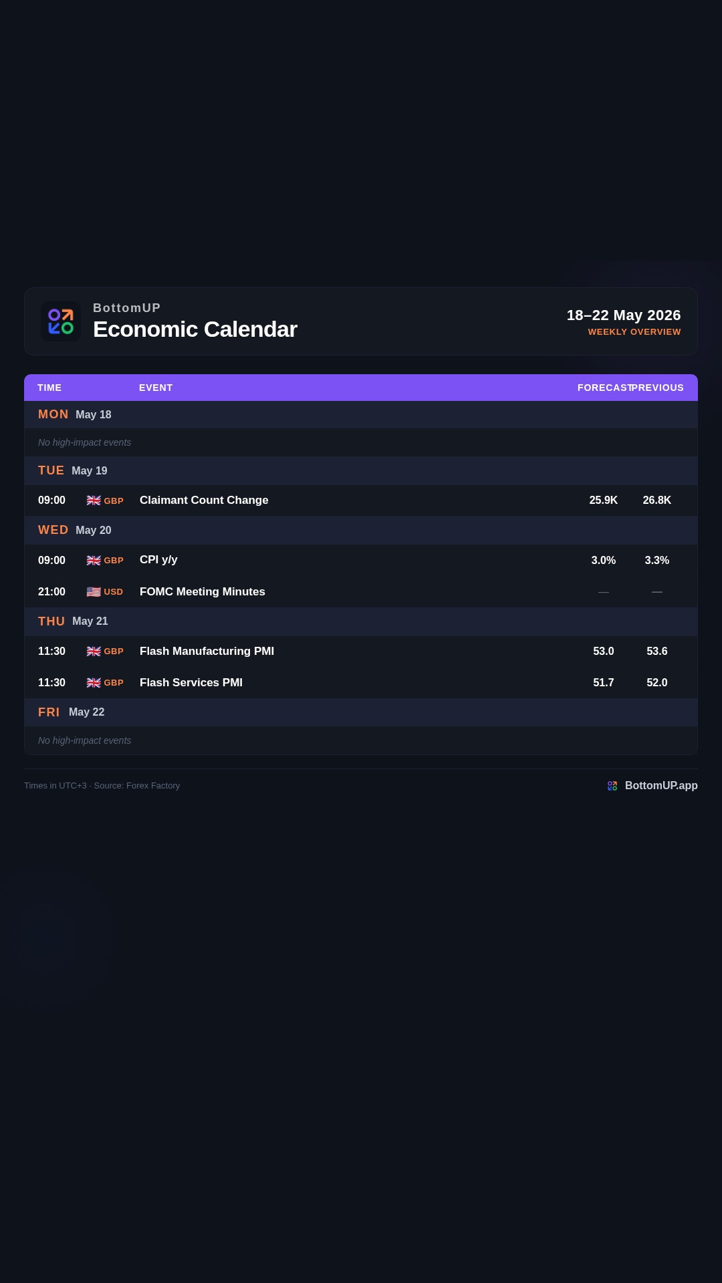Open the Claimant Count Change event

[x=204, y=501]
